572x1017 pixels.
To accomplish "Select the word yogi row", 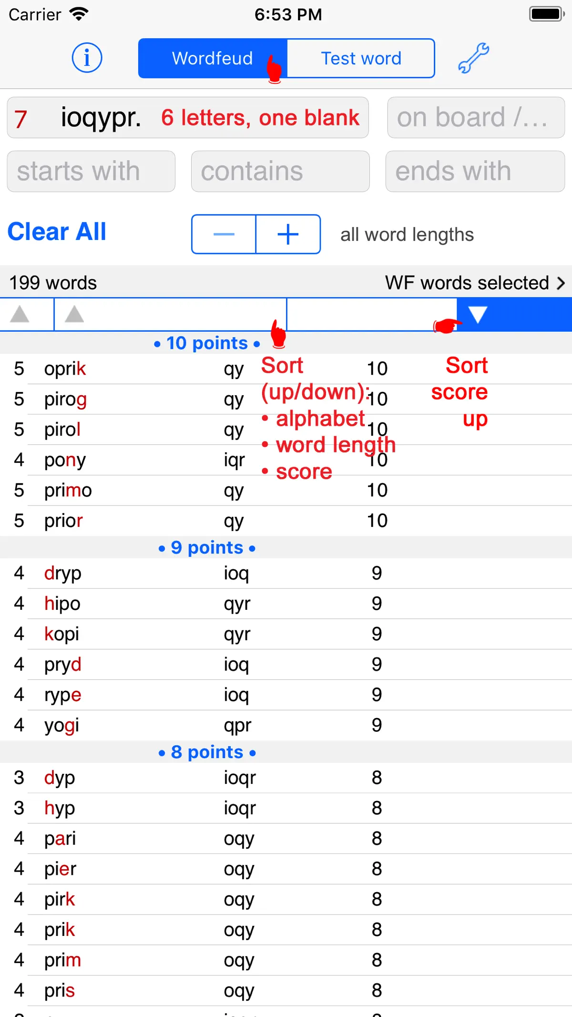I will (x=286, y=725).
